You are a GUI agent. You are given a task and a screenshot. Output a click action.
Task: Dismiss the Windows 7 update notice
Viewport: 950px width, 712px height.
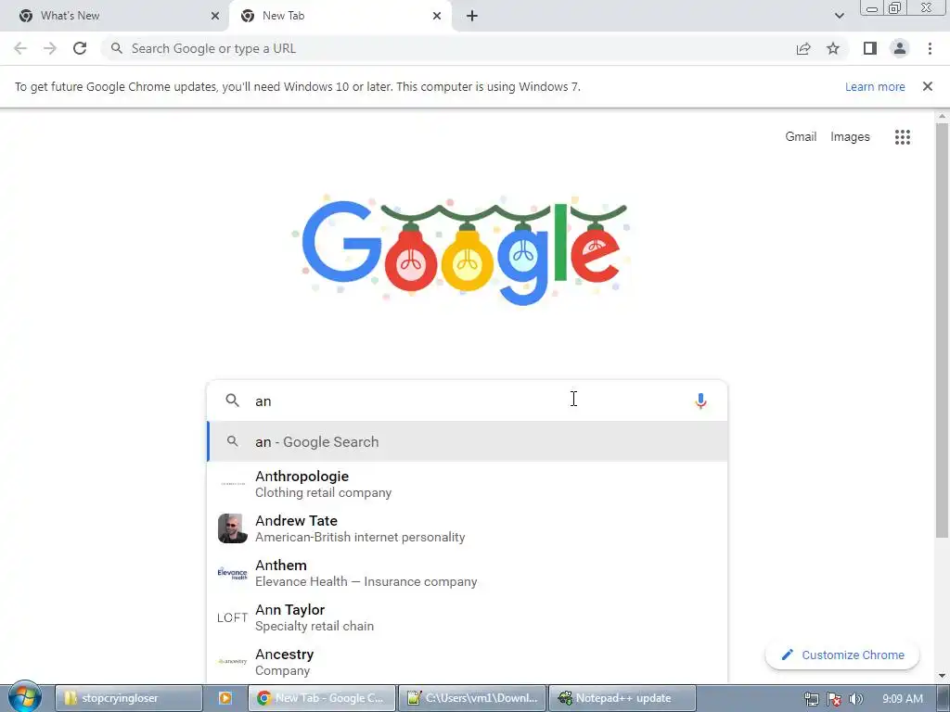tap(928, 86)
